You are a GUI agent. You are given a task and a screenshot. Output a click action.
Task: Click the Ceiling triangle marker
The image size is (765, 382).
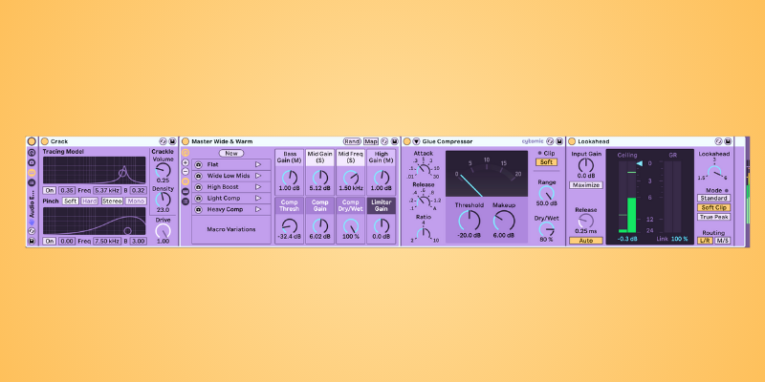(x=640, y=163)
